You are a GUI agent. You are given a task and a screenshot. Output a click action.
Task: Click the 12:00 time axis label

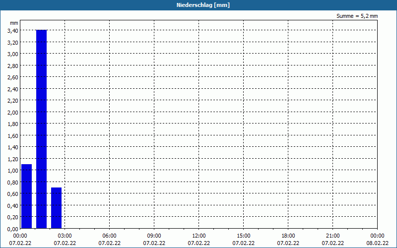click(199, 236)
